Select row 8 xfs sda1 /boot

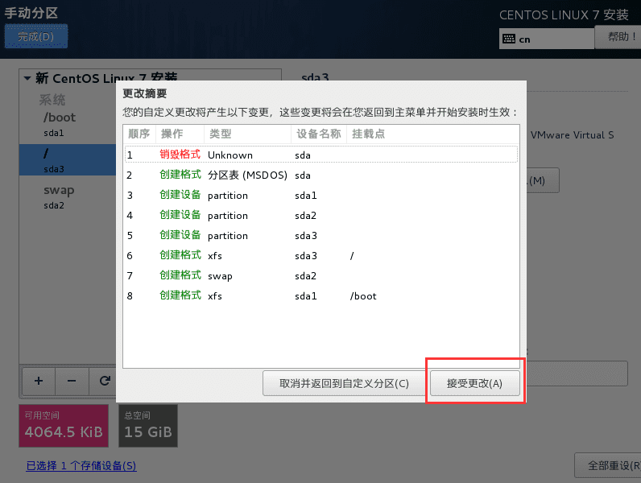pos(321,295)
